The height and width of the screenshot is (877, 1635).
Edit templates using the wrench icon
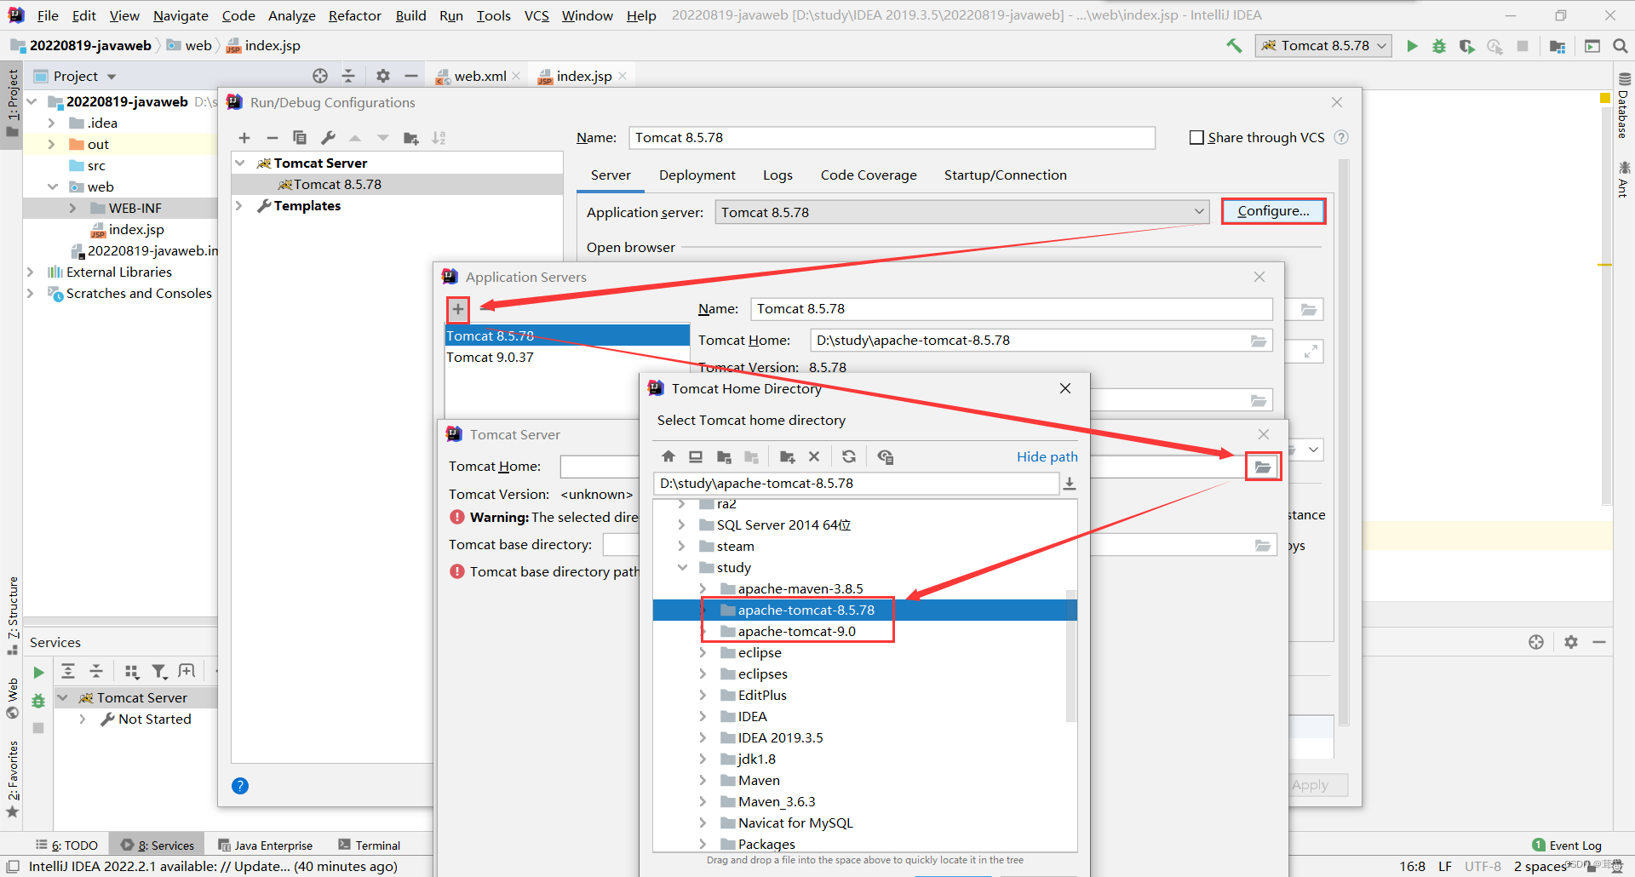[x=328, y=138]
